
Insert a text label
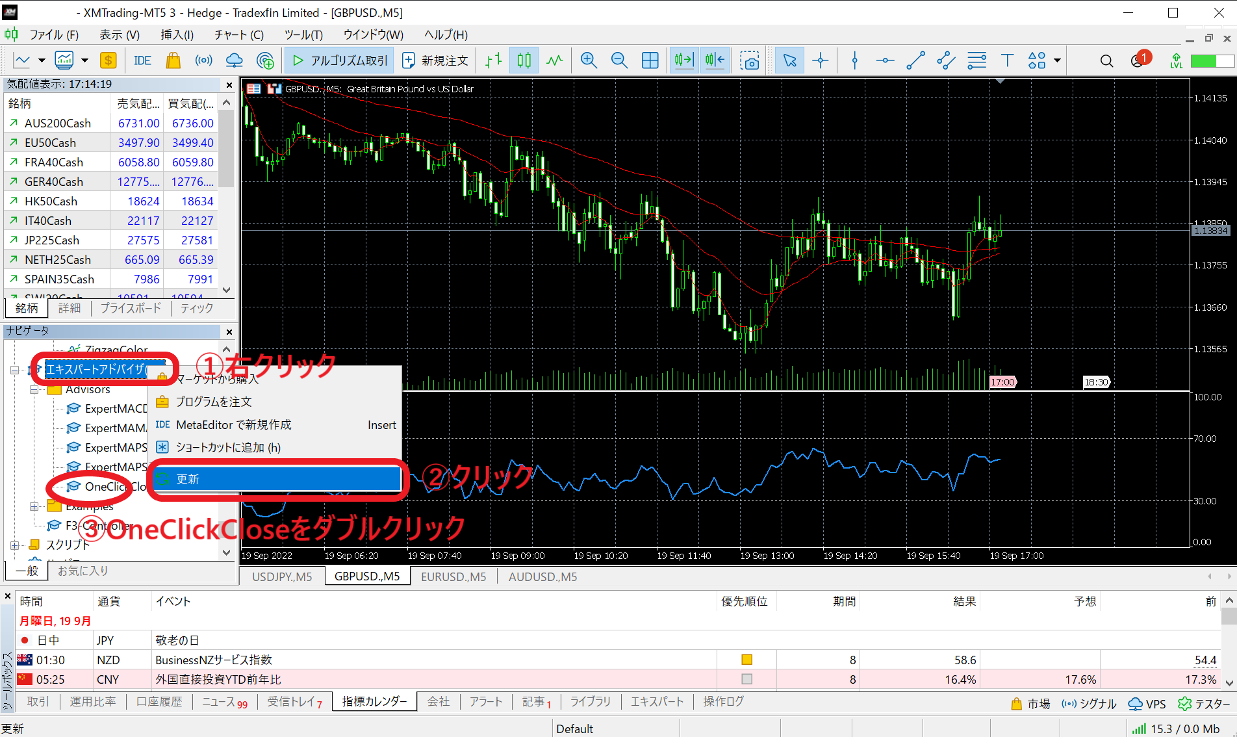tap(1007, 60)
